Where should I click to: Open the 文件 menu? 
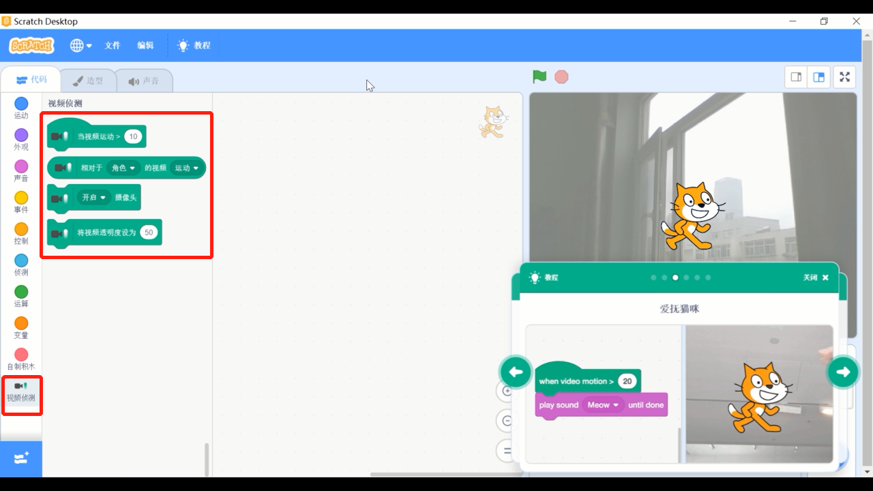[x=113, y=46]
